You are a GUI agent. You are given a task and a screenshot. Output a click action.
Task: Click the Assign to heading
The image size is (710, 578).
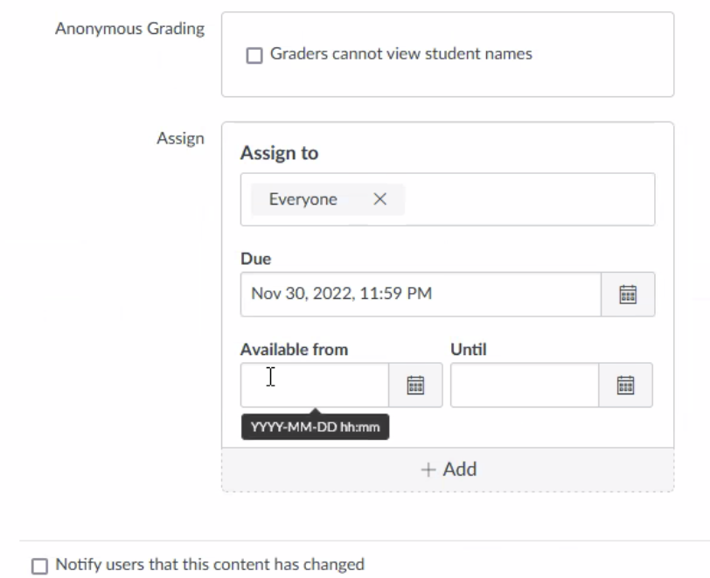click(x=280, y=153)
